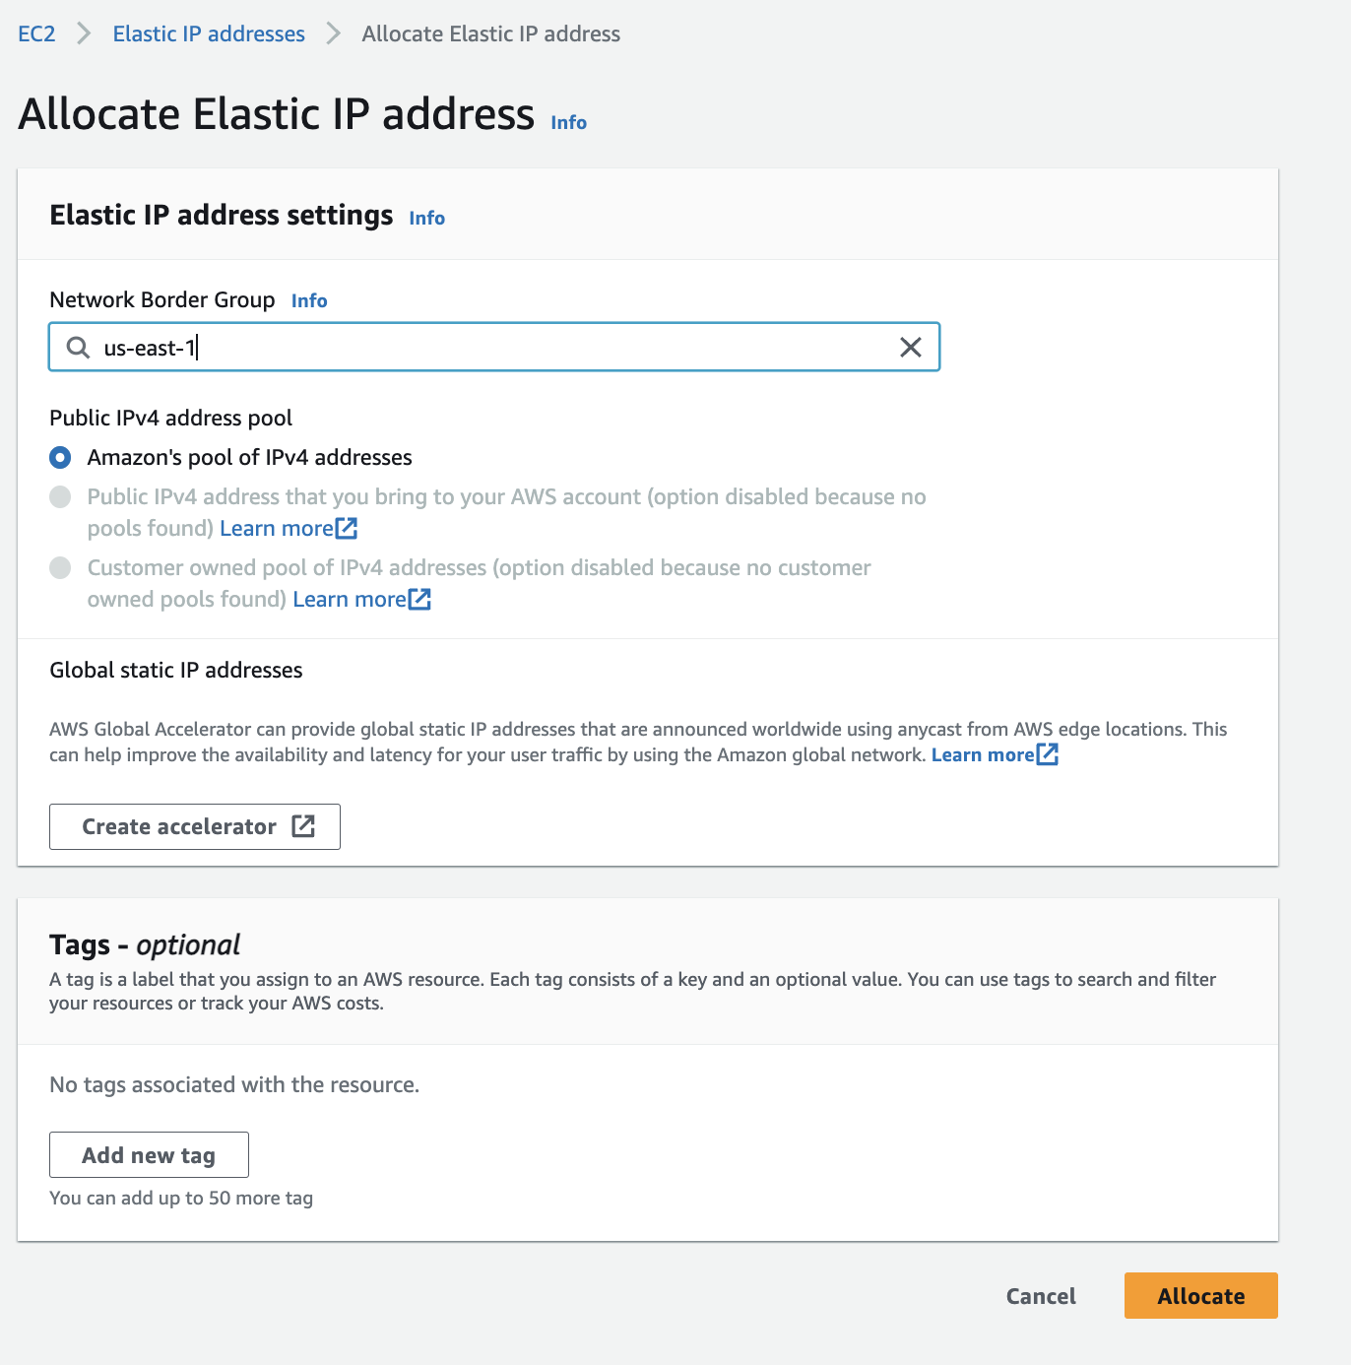
Task: Click Add new tag button
Action: [149, 1155]
